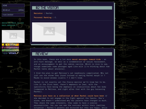The image size is (146, 109).
Task: Click the yellow-orange banner badge
Action: (10, 45)
